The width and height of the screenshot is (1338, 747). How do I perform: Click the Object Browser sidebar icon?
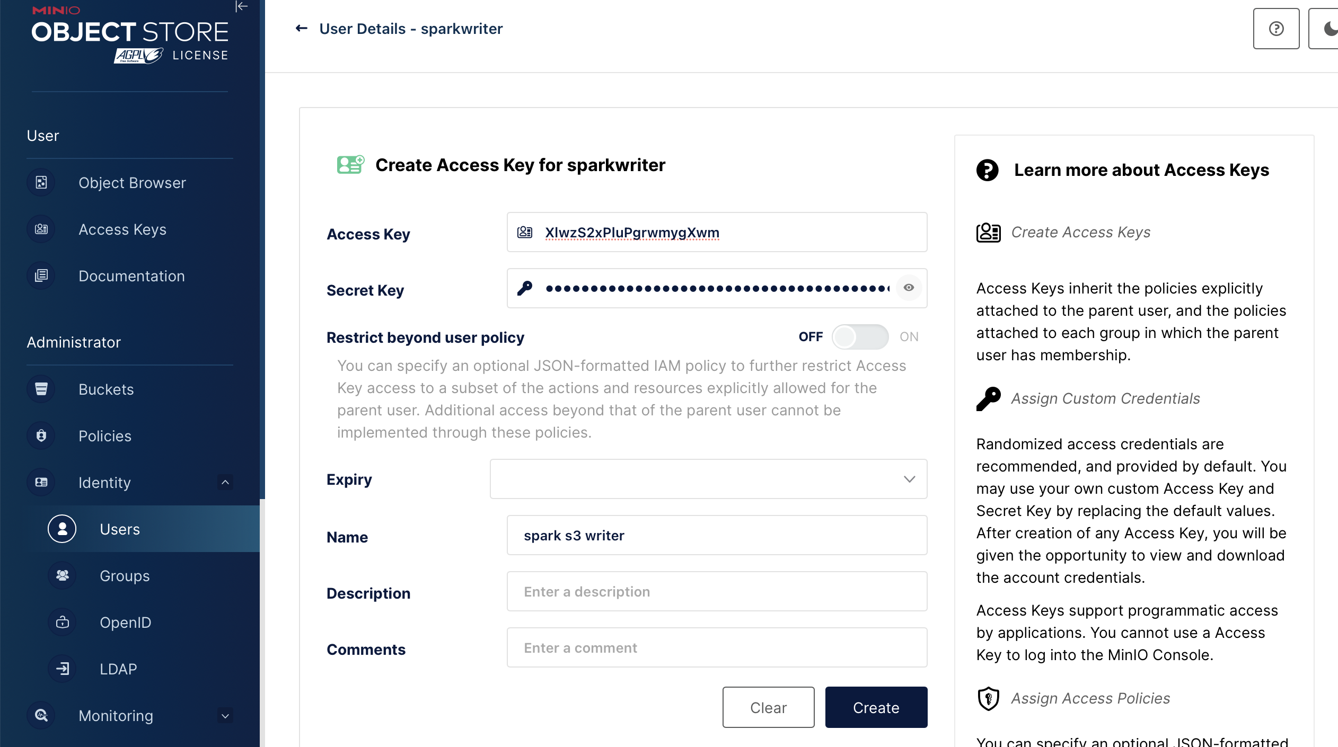41,183
